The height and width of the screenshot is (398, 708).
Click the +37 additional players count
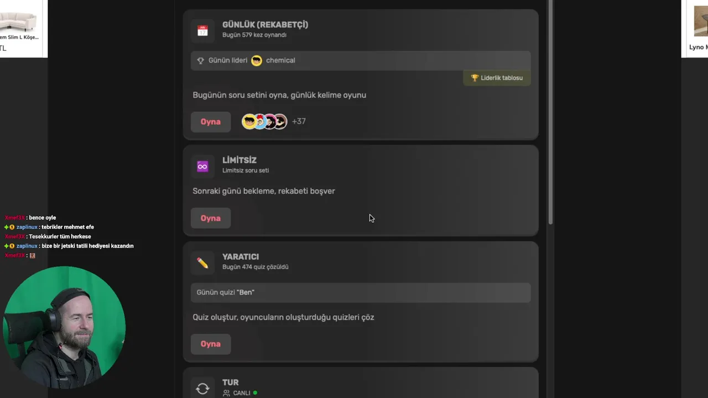[299, 122]
